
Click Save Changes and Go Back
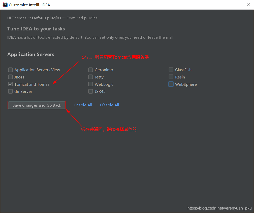click(x=37, y=105)
